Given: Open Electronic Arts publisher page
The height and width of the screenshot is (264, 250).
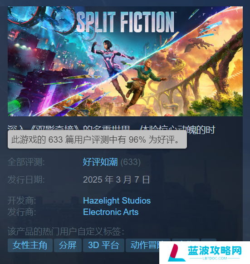Looking at the screenshot, I should click(111, 212).
